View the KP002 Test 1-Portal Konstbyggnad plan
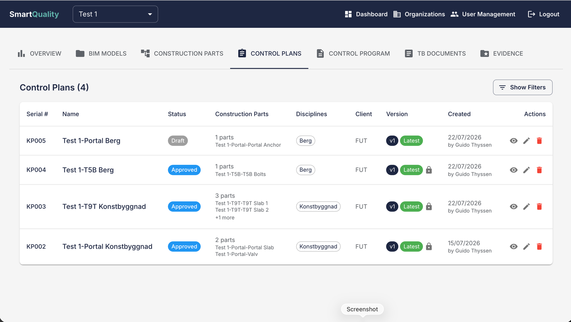The image size is (571, 322). click(x=514, y=246)
